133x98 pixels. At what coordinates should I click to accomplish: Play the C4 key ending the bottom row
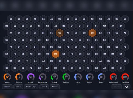coord(121,68)
